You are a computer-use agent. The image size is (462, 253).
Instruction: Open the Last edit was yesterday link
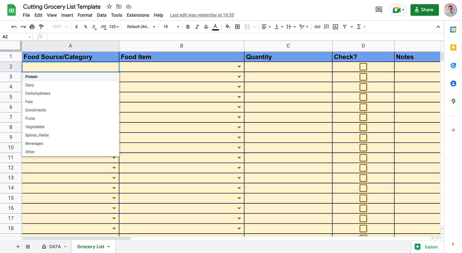click(x=202, y=15)
